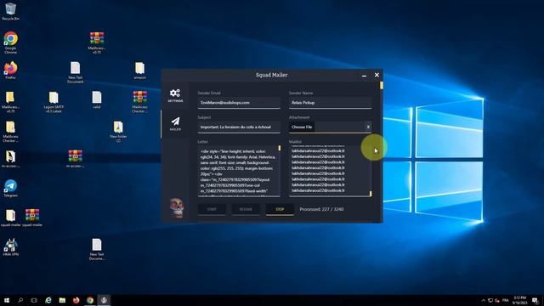This screenshot has height=306, width=544.
Task: Open Firefox from the taskbar
Action: [x=76, y=300]
